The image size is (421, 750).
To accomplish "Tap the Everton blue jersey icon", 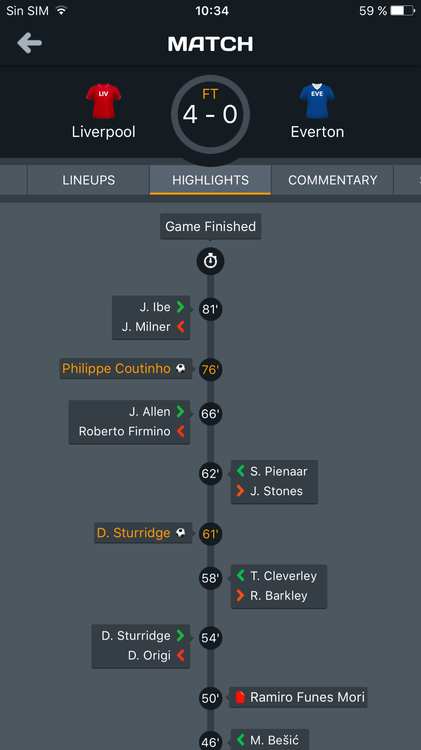I will [x=317, y=101].
